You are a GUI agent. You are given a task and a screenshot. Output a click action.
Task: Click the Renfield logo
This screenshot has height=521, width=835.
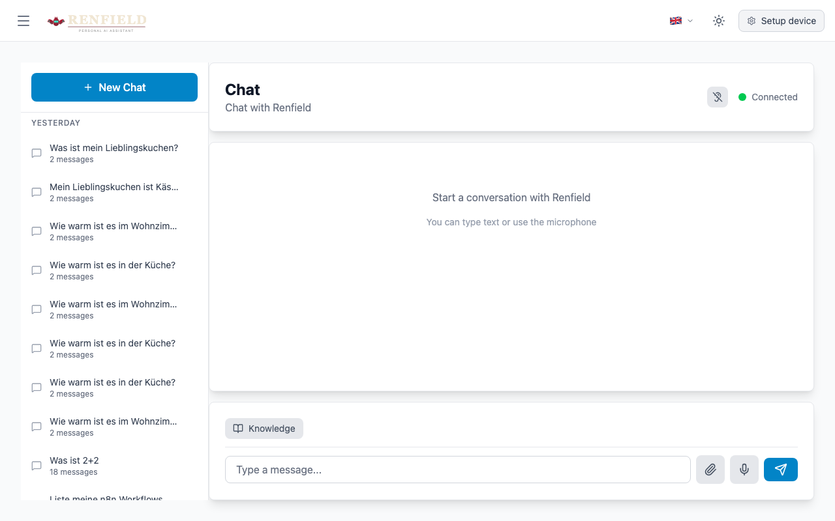[97, 20]
